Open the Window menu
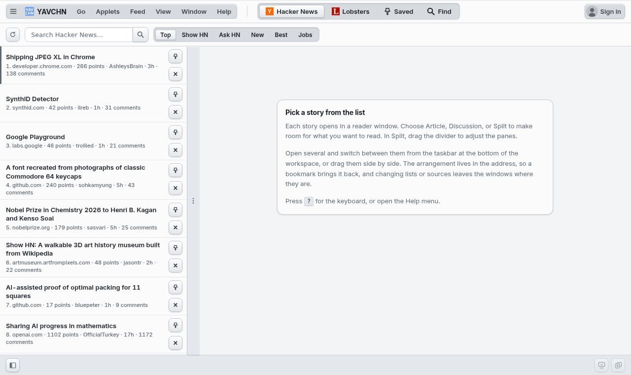This screenshot has width=631, height=375. point(194,11)
